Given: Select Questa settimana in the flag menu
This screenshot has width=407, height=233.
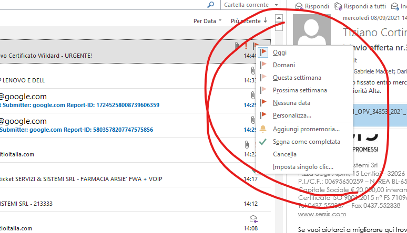Looking at the screenshot, I should [x=297, y=78].
